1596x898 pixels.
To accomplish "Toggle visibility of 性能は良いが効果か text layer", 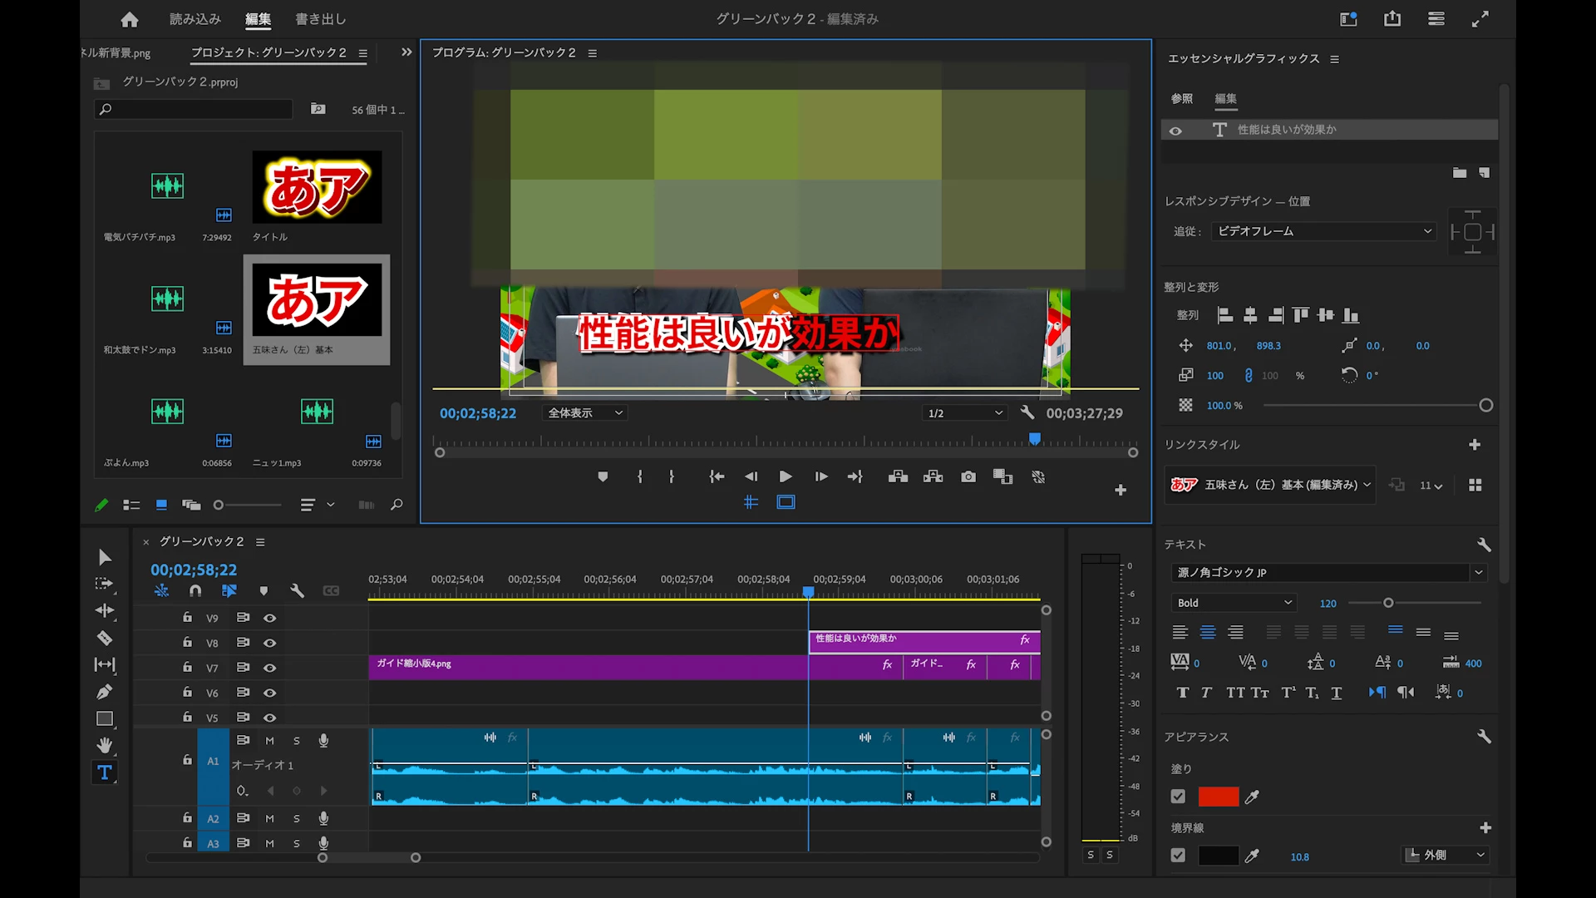I will coord(1175,131).
